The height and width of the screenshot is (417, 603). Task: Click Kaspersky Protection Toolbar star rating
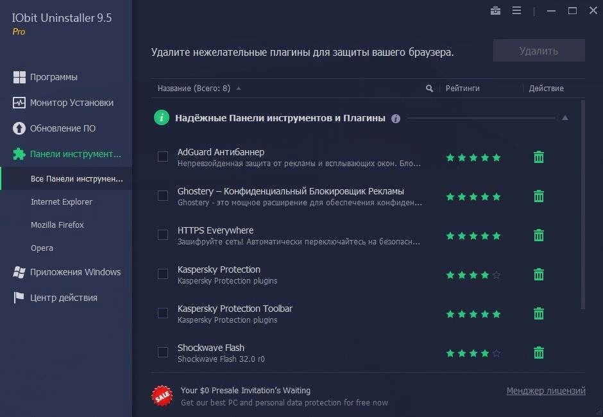(473, 314)
